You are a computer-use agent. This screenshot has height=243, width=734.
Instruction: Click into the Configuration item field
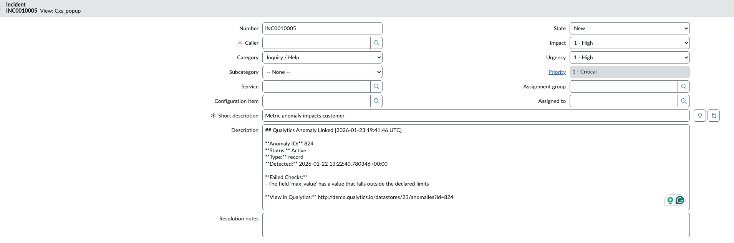[316, 101]
